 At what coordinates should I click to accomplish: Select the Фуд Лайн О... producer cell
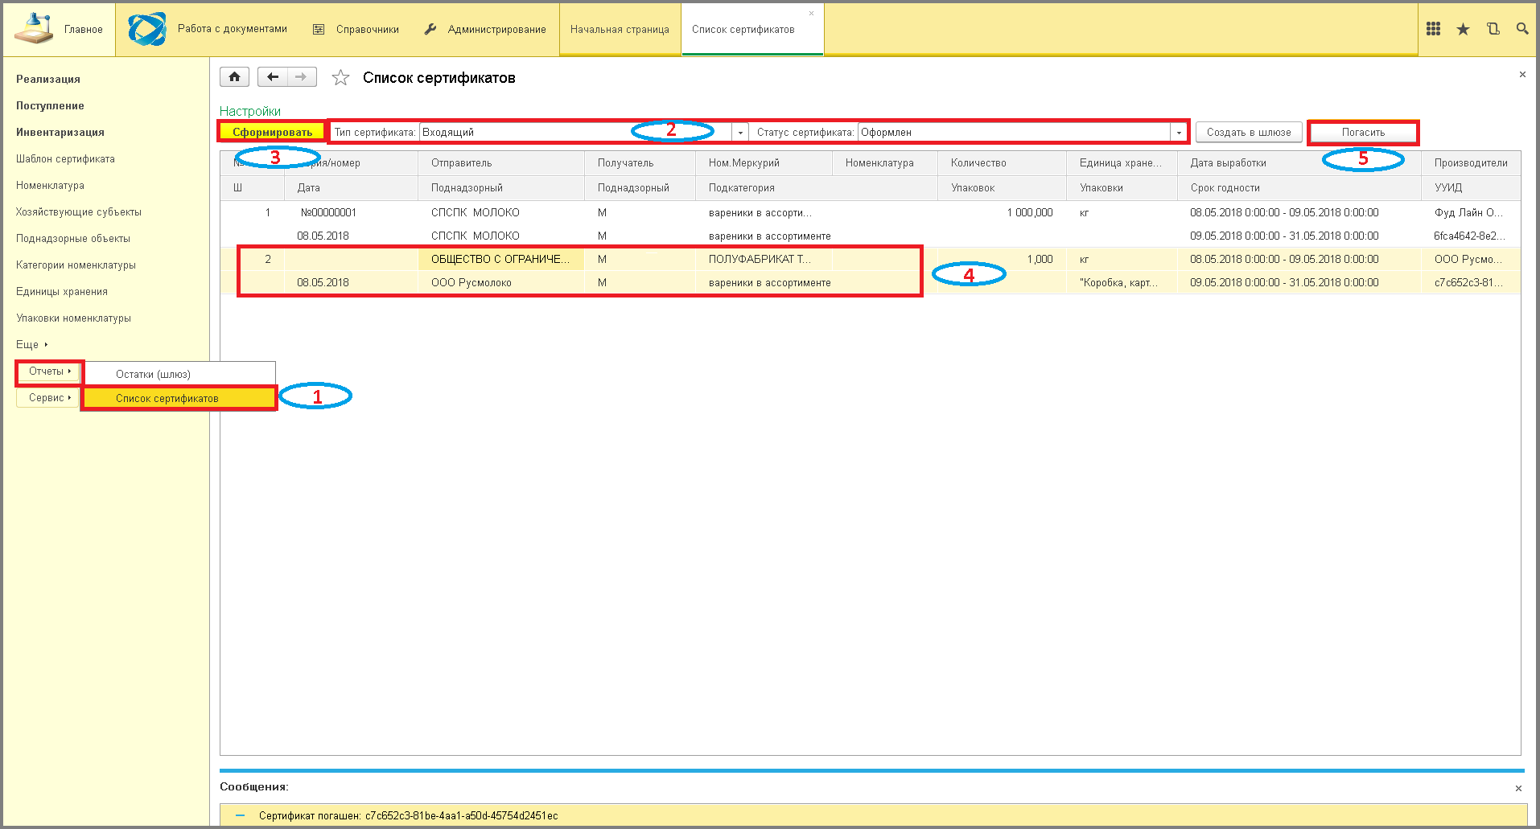[x=1471, y=212]
